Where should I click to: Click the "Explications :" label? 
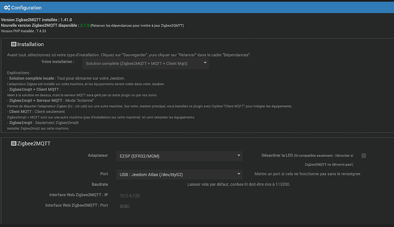pyautogui.click(x=19, y=73)
